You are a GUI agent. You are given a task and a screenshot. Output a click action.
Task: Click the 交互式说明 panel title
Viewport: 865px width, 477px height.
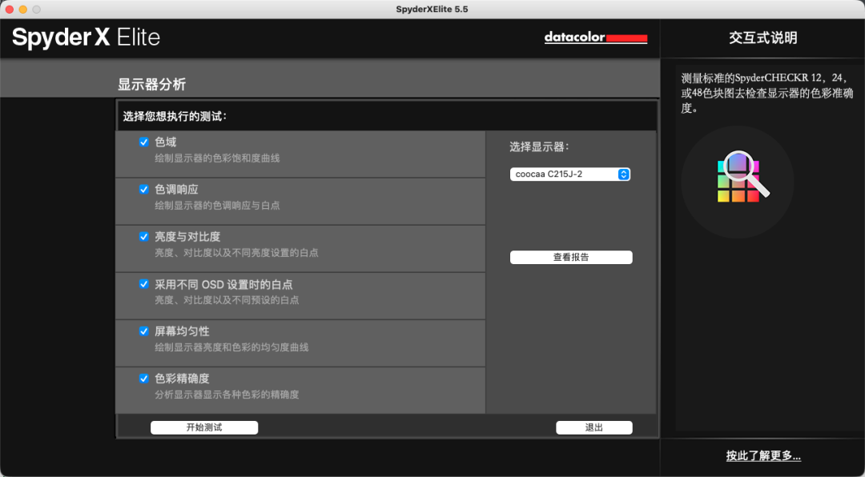[763, 38]
